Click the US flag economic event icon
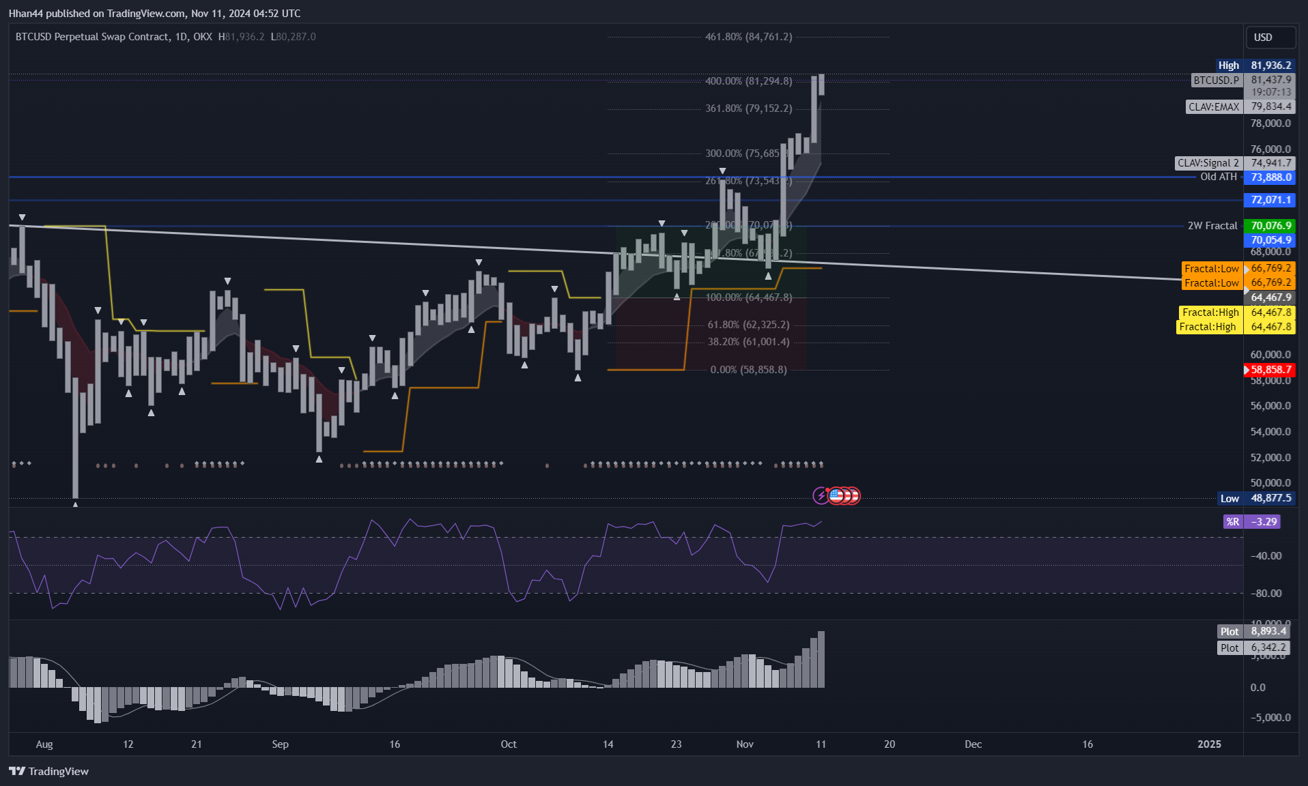1308x786 pixels. click(836, 496)
